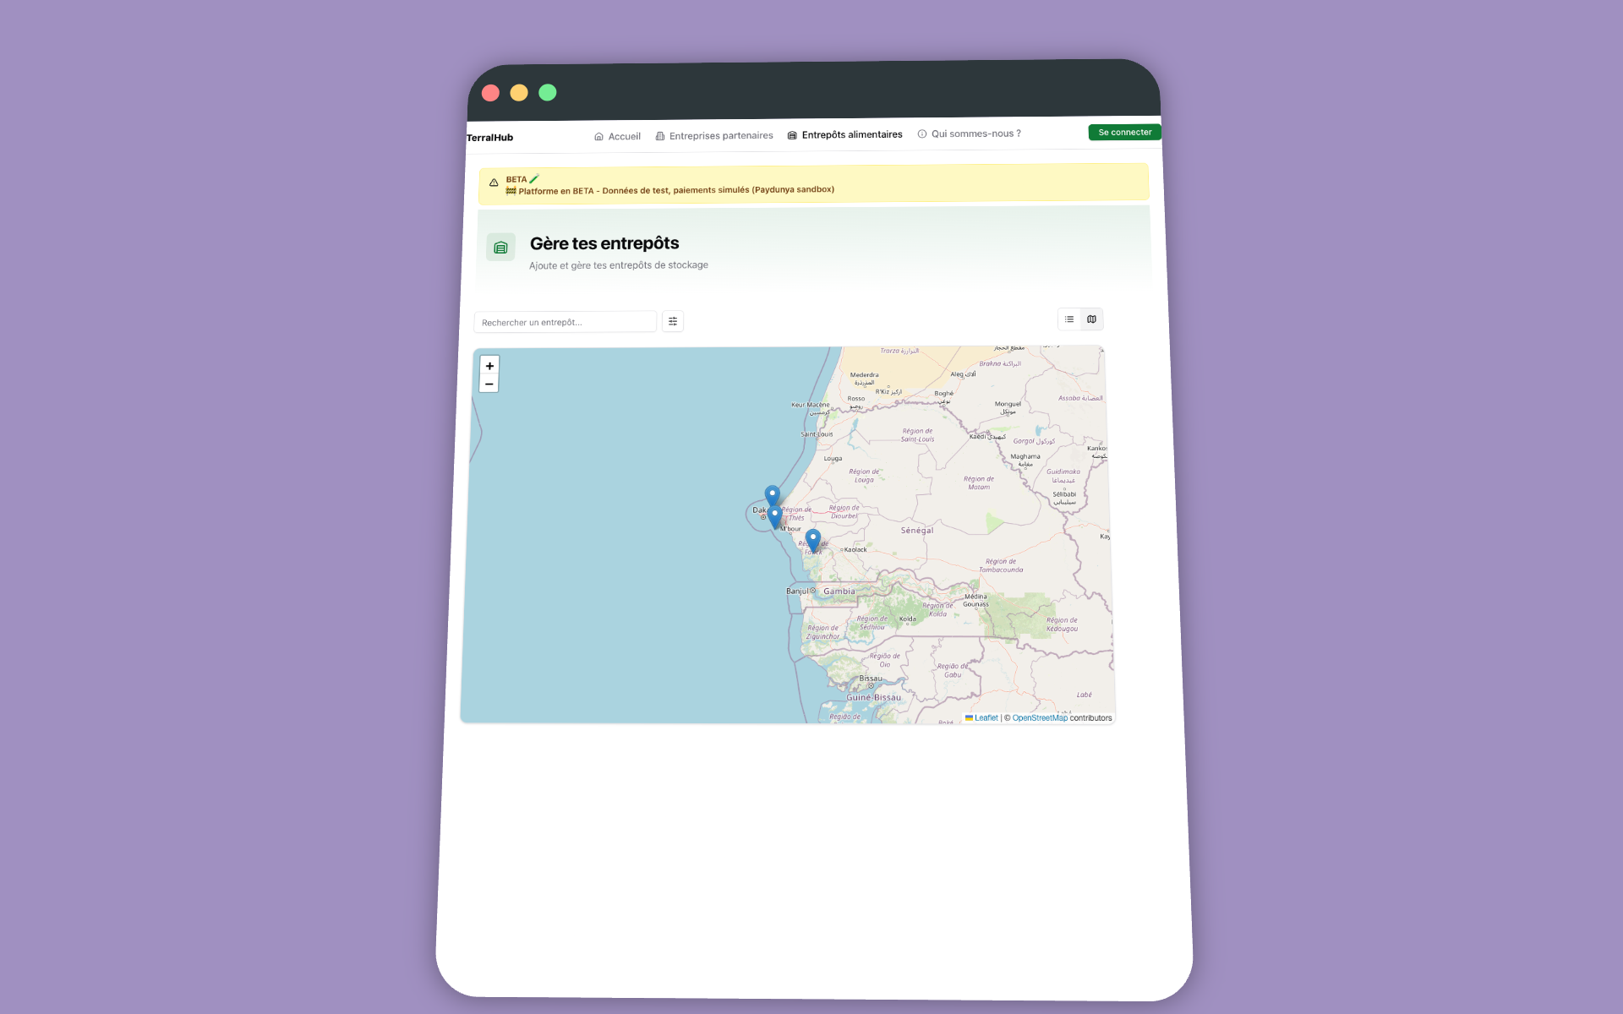Click the Guiné-Bissau label on map
Viewport: 1623px width, 1014px height.
(x=874, y=698)
